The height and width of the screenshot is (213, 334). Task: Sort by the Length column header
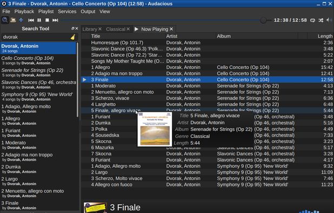tap(320, 36)
